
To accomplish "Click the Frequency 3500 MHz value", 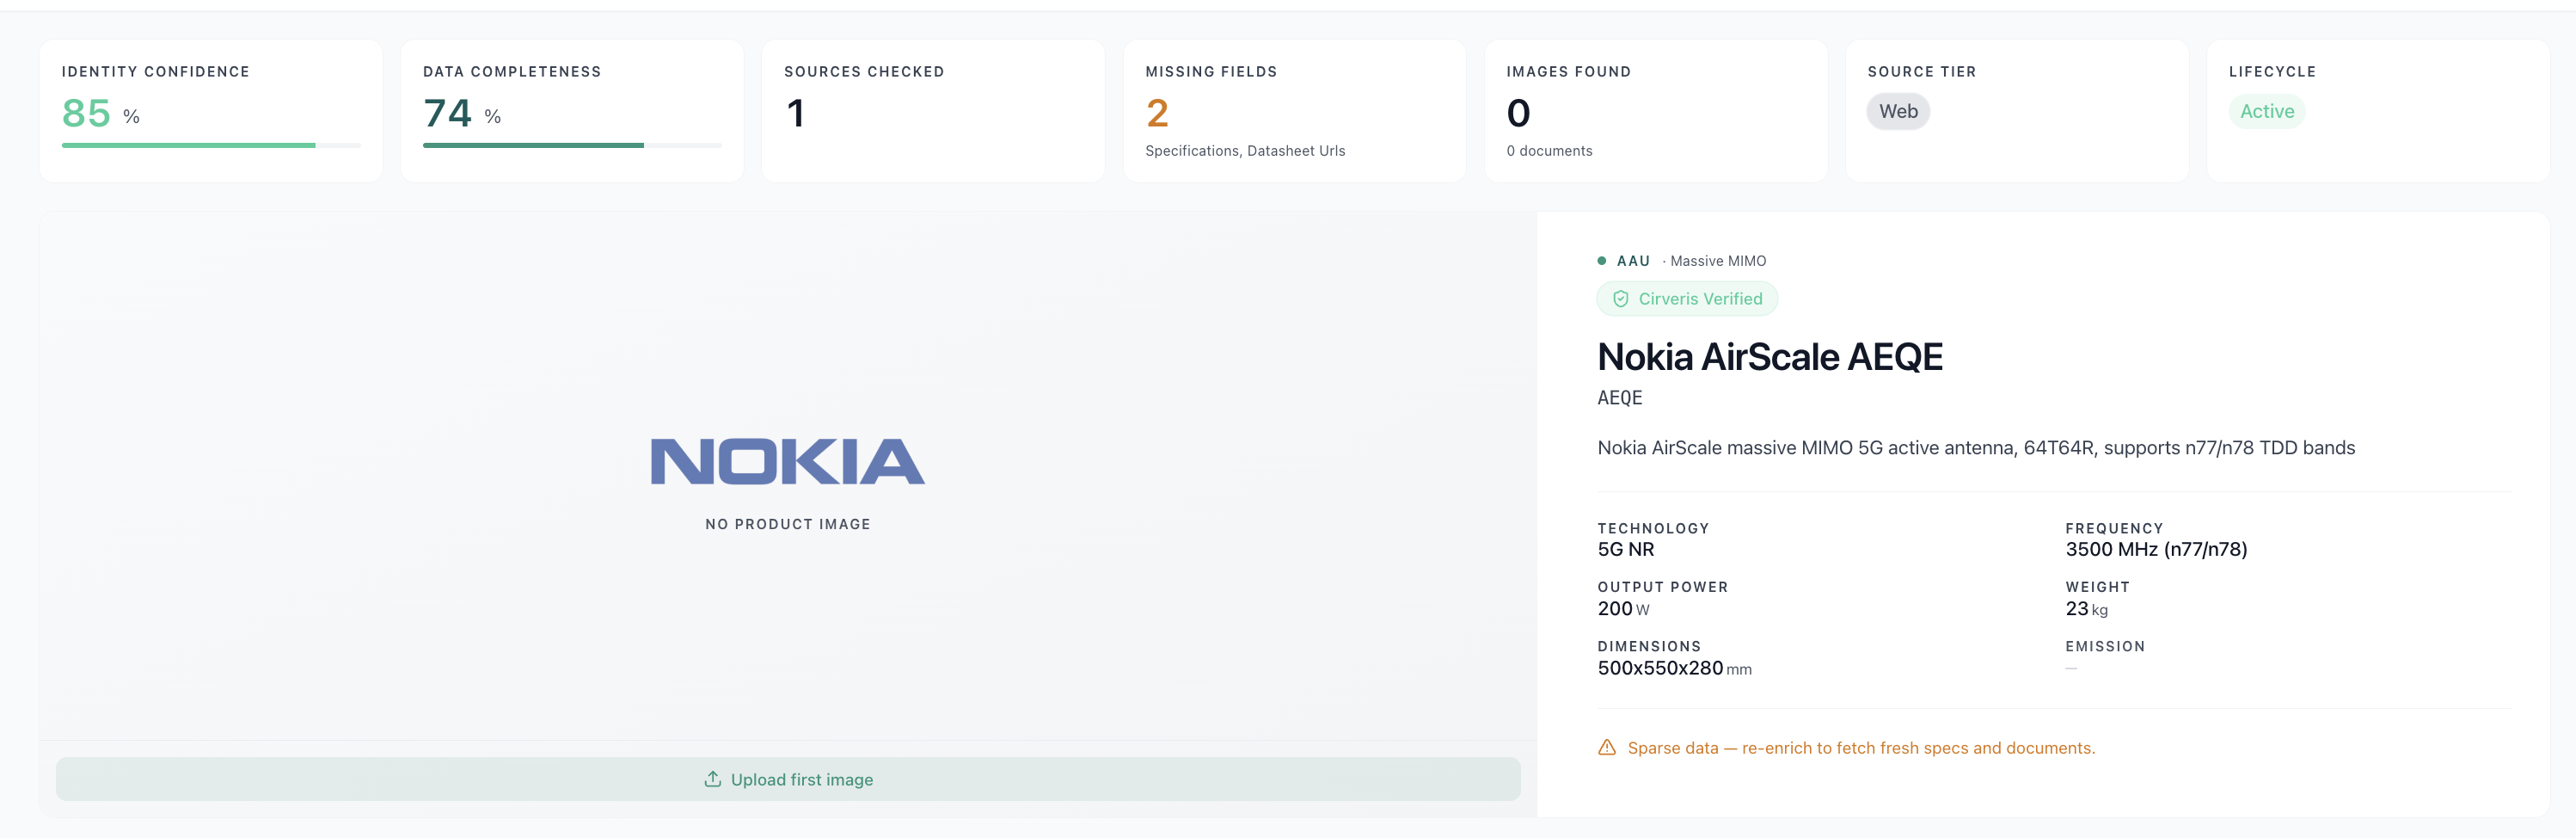I will click(x=2156, y=550).
